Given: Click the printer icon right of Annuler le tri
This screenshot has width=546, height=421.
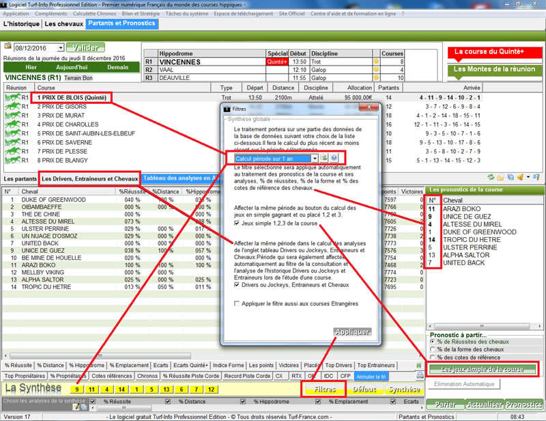Looking at the screenshot, I should [x=420, y=376].
